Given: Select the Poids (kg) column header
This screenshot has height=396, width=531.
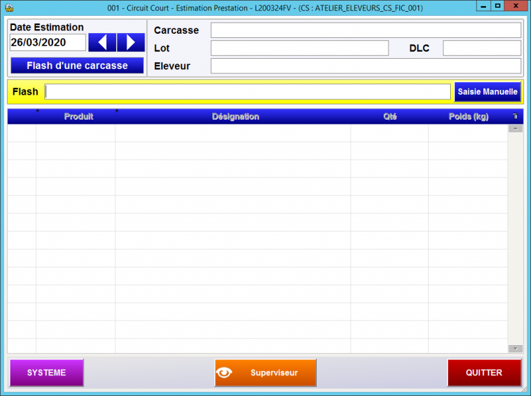Looking at the screenshot, I should point(468,117).
